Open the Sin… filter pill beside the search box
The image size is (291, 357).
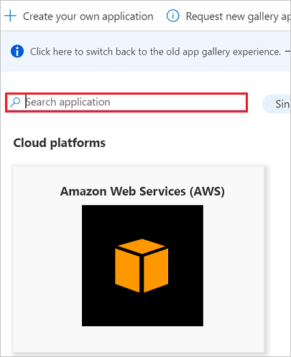click(277, 104)
